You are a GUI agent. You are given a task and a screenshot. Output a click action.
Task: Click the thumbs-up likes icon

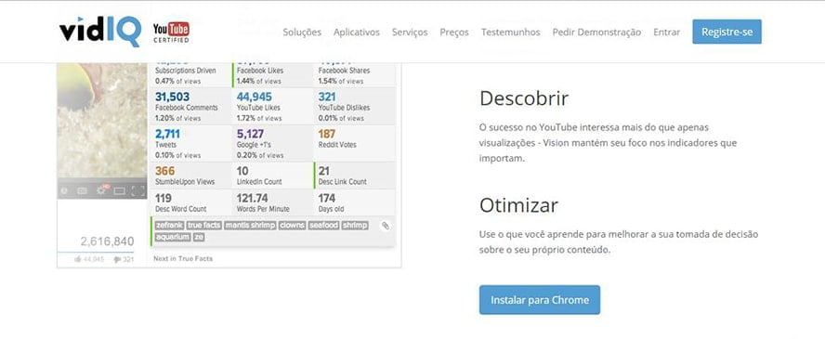point(78,260)
